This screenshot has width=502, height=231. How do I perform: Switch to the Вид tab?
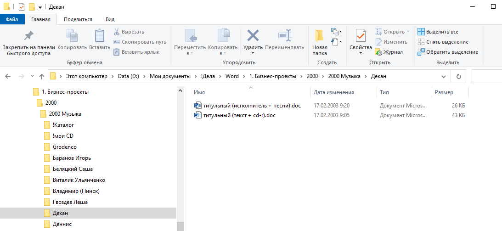(x=110, y=19)
